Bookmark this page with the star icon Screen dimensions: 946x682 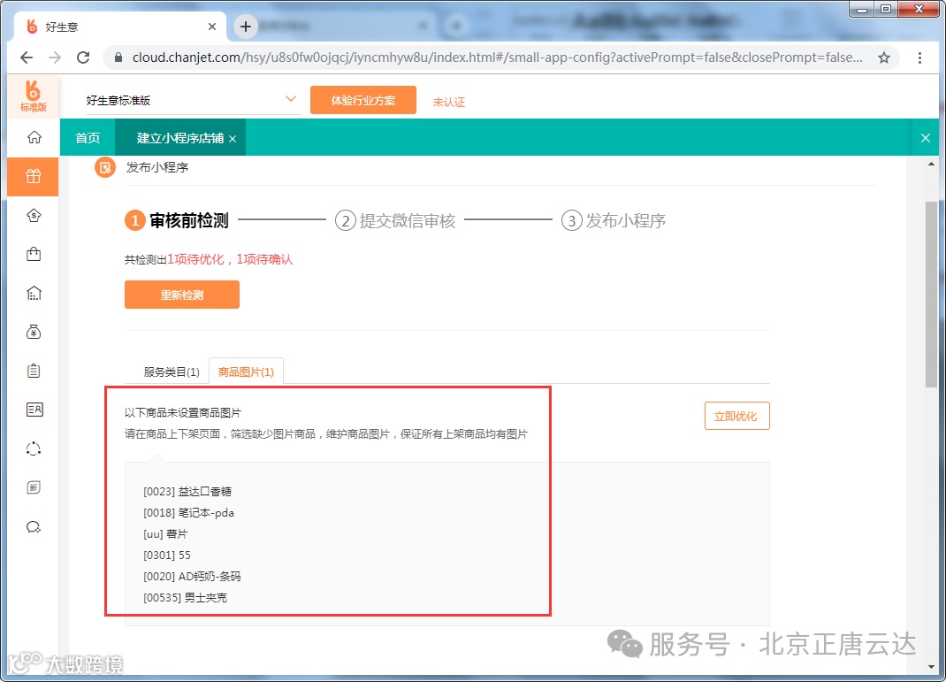pos(884,57)
